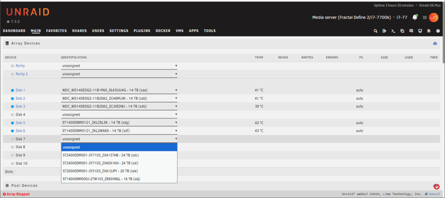The width and height of the screenshot is (445, 198).
Task: Click the red down arrow button
Action: (x=437, y=186)
